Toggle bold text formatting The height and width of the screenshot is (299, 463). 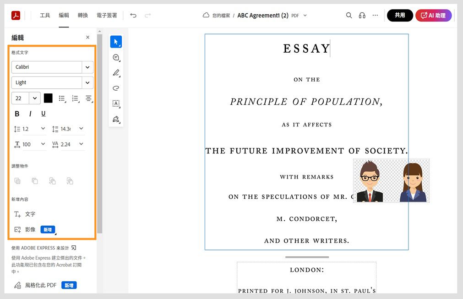click(17, 114)
